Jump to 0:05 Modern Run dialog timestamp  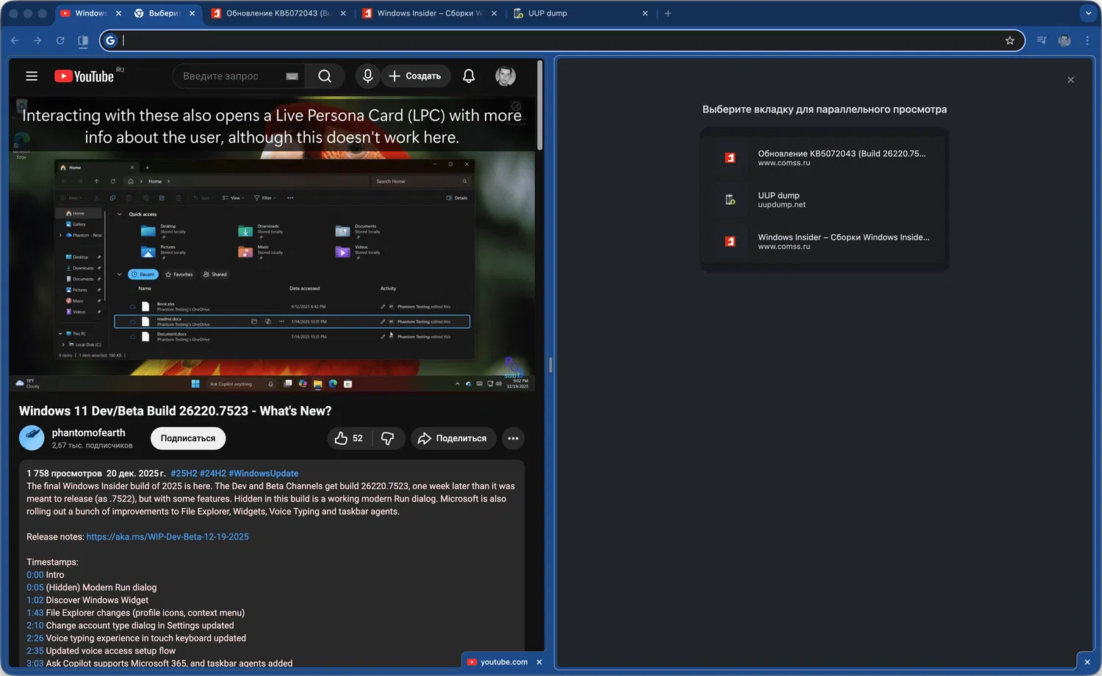[35, 587]
